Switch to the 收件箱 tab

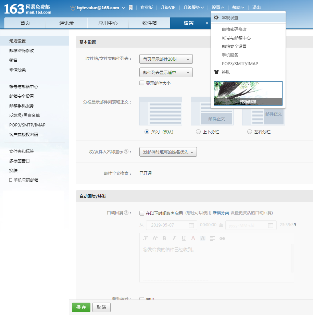[x=149, y=23]
